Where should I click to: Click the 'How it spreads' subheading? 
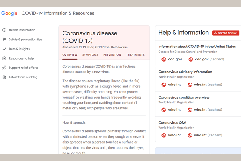tap(74, 122)
